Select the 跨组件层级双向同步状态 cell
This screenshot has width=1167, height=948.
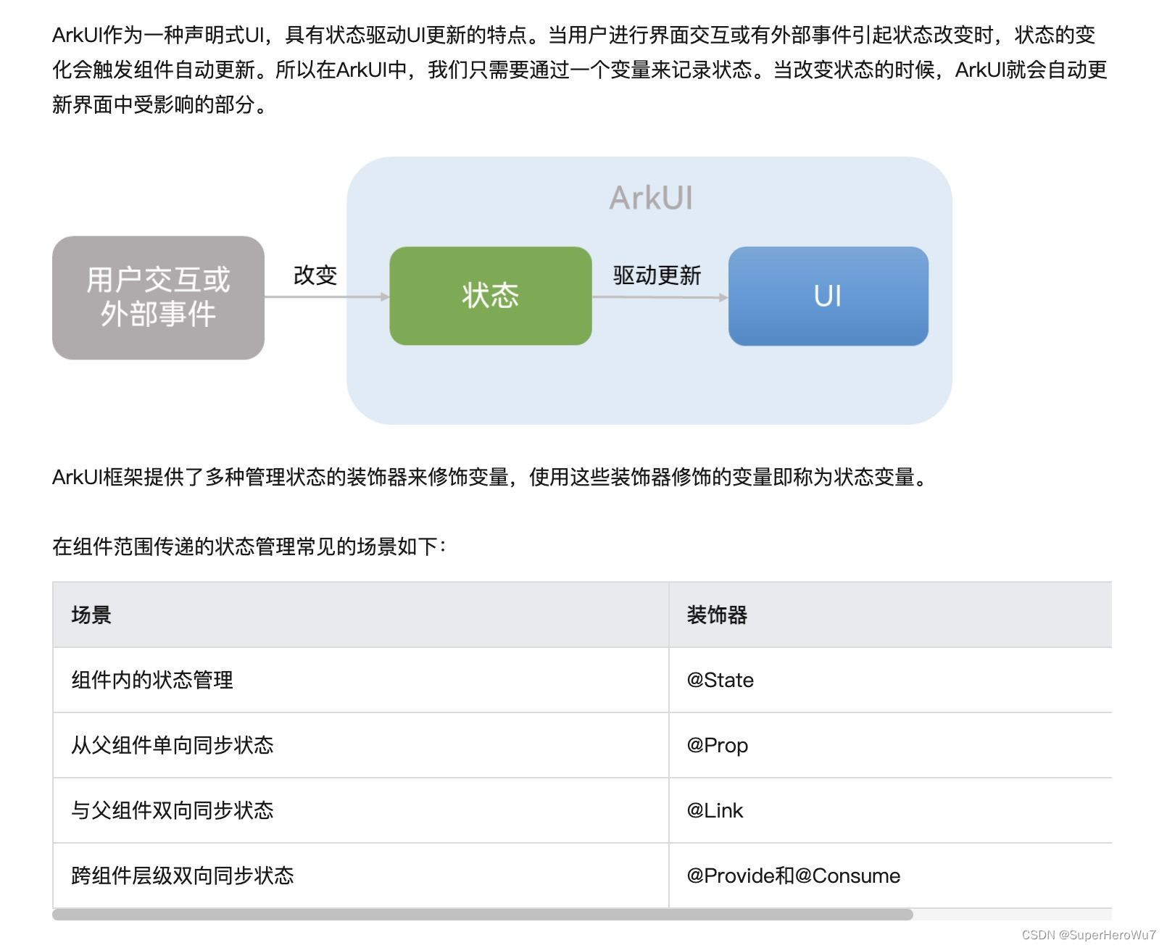point(361,876)
